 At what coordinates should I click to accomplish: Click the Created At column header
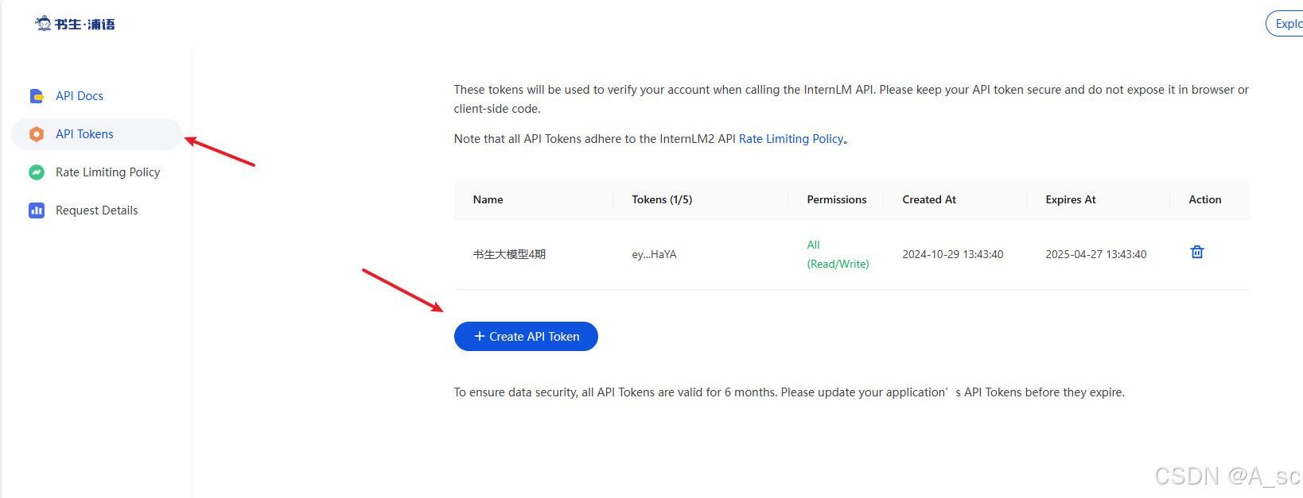(x=929, y=199)
